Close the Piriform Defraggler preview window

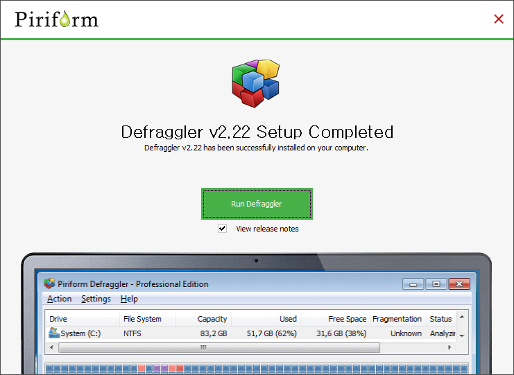click(459, 284)
